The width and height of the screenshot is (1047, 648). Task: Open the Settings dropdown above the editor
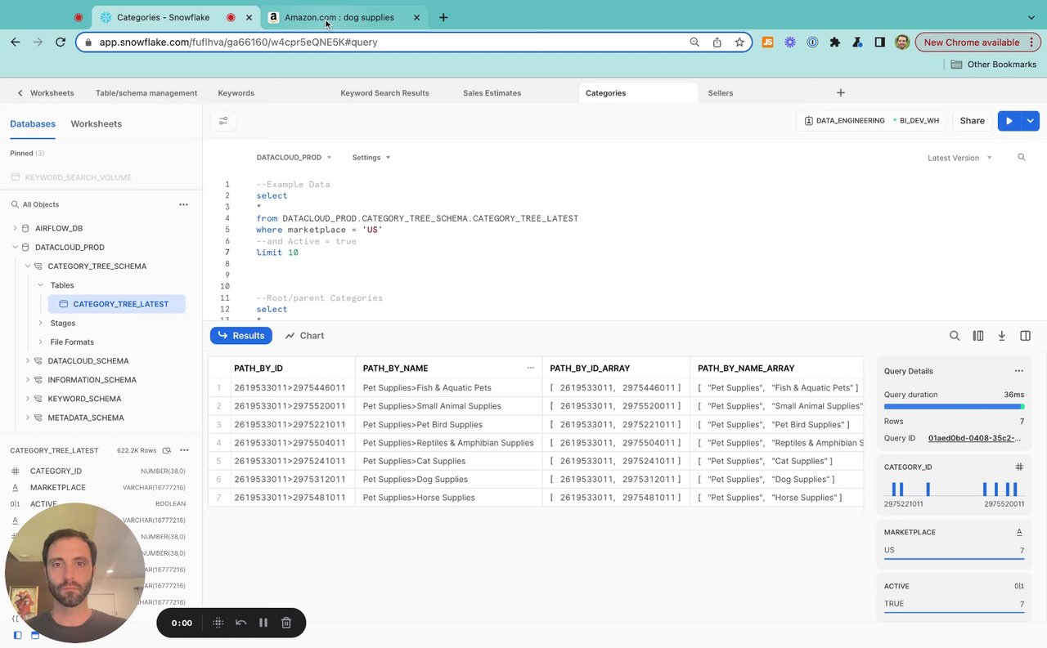[x=371, y=157]
